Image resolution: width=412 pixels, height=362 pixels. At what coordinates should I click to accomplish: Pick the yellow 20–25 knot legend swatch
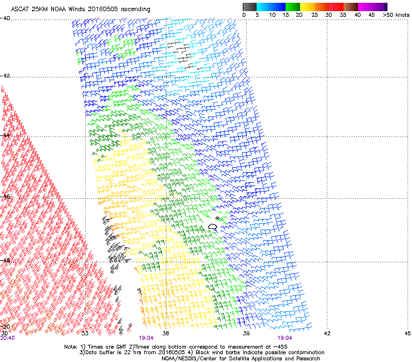coord(307,7)
